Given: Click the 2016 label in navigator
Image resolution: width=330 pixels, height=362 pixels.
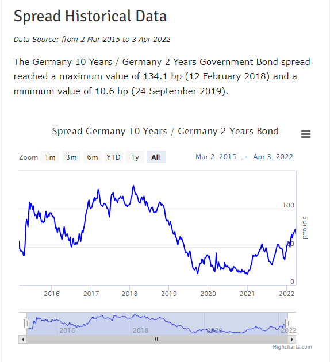Looking at the screenshot, I should coord(67,330).
